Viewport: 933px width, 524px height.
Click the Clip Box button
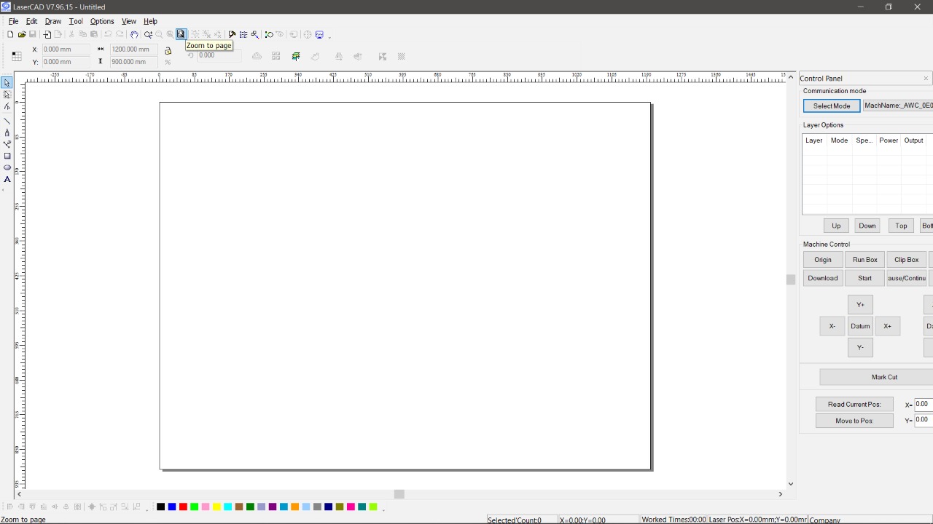907,260
